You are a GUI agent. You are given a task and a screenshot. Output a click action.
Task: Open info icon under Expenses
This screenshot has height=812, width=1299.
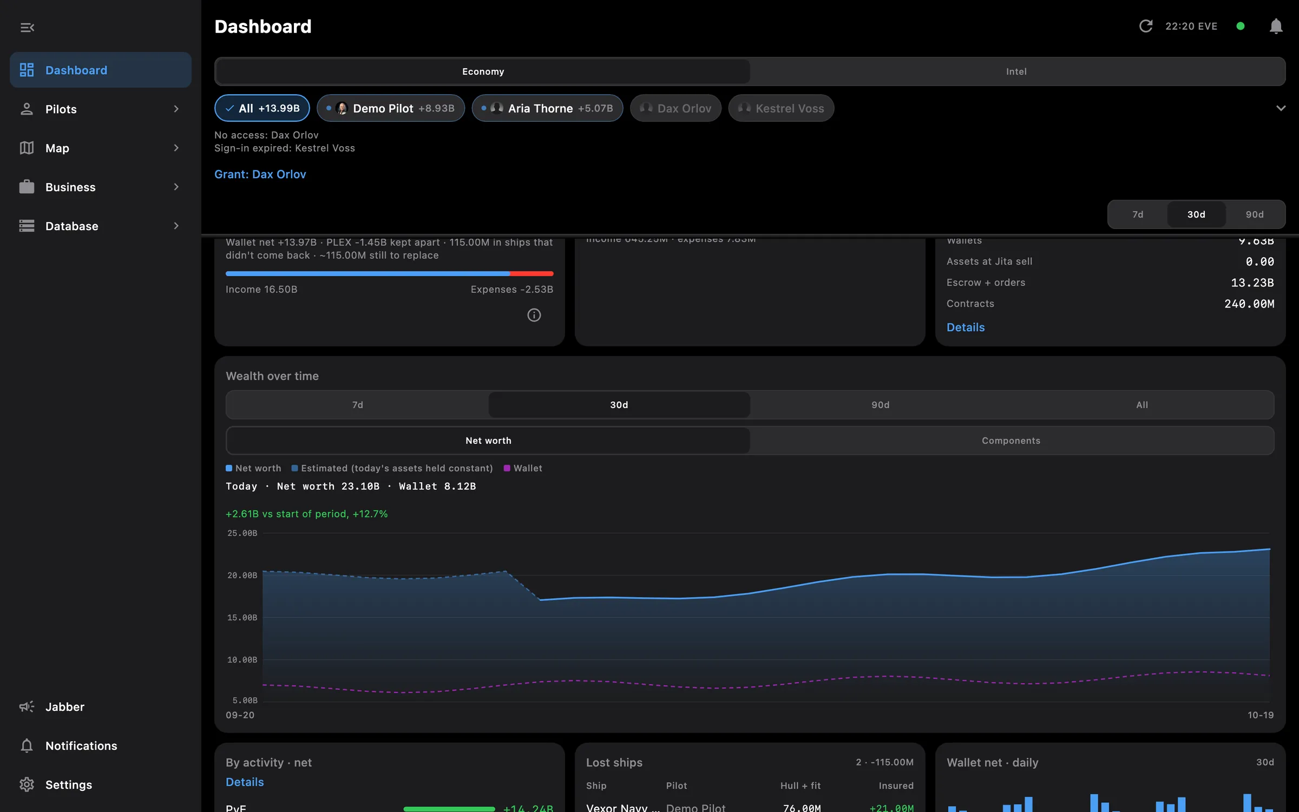[x=534, y=315]
